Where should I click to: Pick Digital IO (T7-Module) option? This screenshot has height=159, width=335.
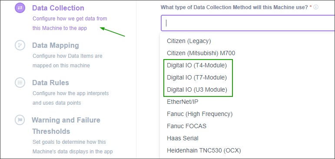coord(247,77)
